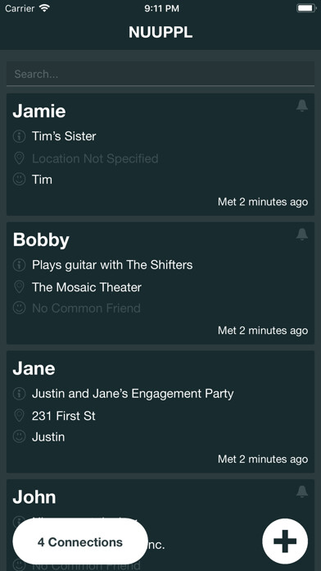
Task: Click the smiley icon next to Justin
Action: click(20, 436)
